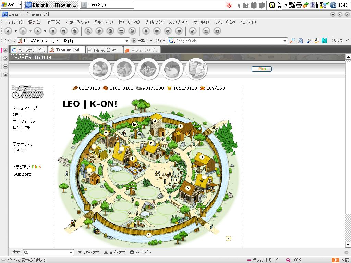This screenshot has width=351, height=263.
Task: Click the level 10 building on village map
Action: [x=134, y=125]
